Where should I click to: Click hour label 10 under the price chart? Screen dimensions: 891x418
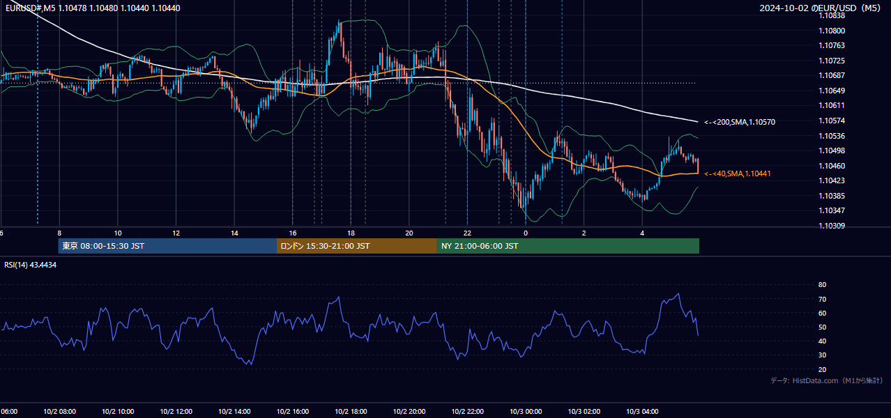pyautogui.click(x=118, y=233)
